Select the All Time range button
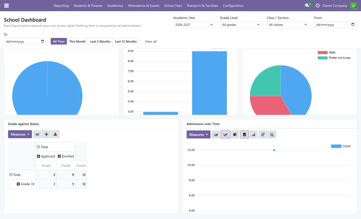361x219 pixels. 59,41
